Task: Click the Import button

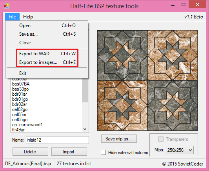Action: [69, 152]
